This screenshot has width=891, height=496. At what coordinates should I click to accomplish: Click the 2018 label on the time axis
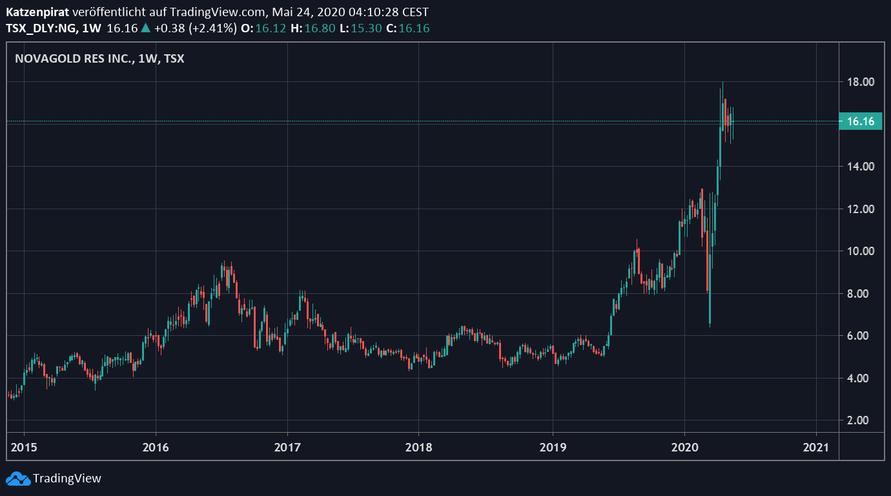point(418,447)
